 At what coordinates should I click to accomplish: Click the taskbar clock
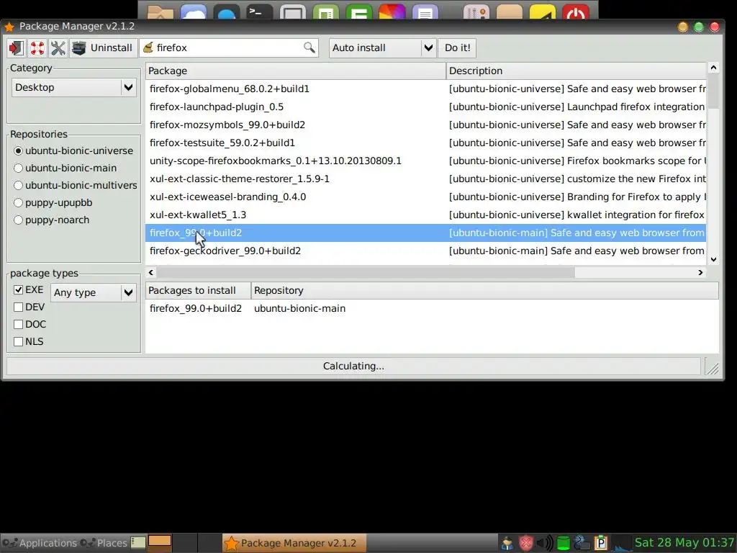(684, 543)
